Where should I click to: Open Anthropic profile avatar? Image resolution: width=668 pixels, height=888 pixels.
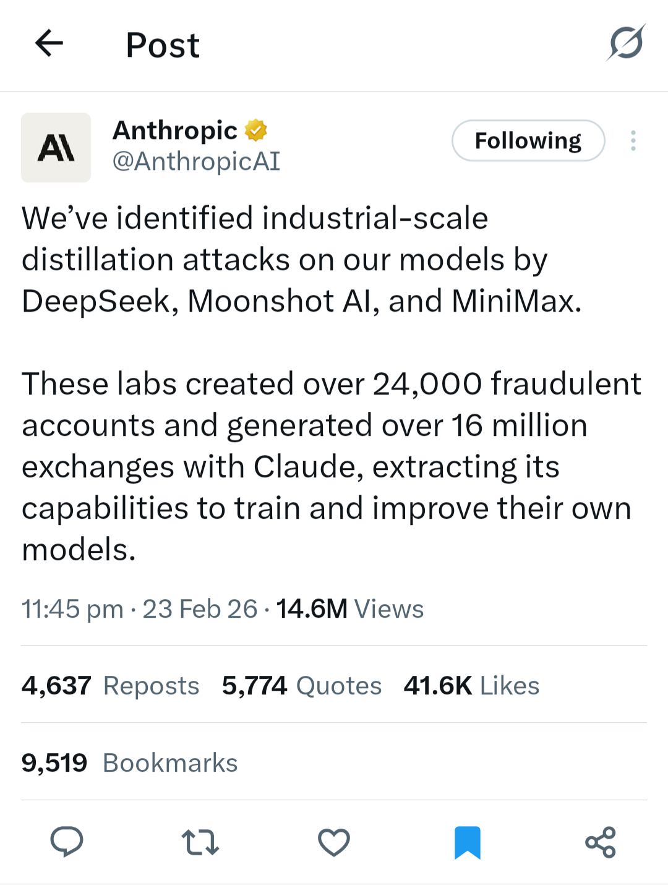click(x=56, y=147)
